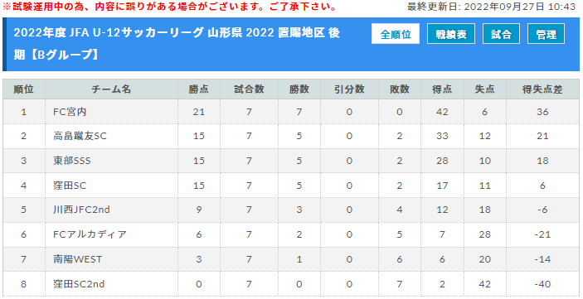
Task: Click the 管理 button
Action: tap(546, 34)
